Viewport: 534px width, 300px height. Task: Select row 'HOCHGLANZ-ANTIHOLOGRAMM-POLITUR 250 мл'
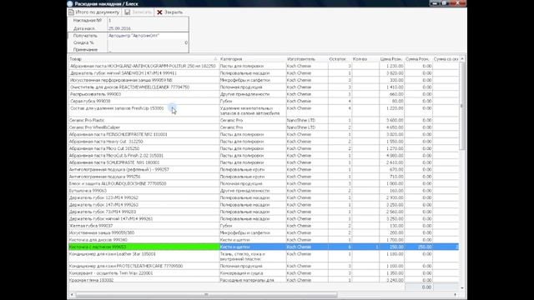264,66
